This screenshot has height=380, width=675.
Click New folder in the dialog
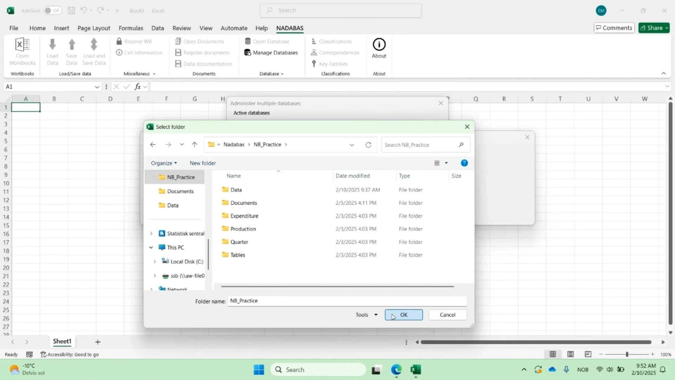[202, 163]
